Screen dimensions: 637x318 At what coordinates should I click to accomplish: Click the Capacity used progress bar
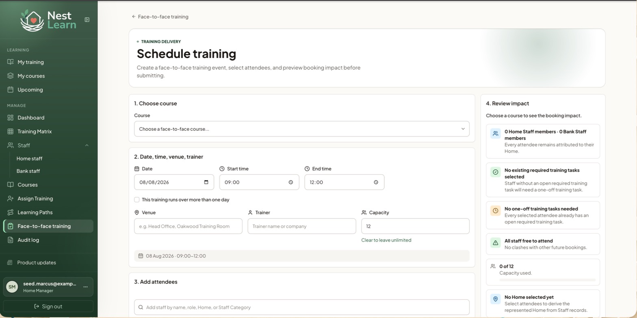click(x=548, y=280)
